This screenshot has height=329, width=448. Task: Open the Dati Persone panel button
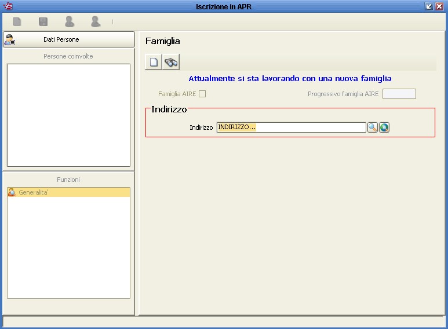point(68,39)
